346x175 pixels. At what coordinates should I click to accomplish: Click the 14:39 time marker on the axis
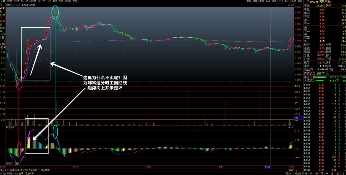[268, 167]
